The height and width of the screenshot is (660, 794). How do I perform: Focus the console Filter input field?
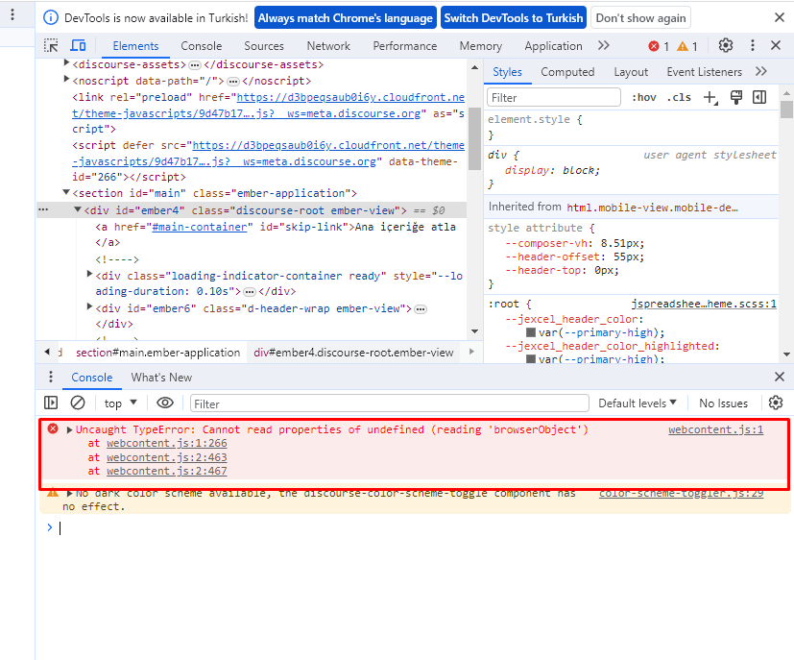point(390,403)
